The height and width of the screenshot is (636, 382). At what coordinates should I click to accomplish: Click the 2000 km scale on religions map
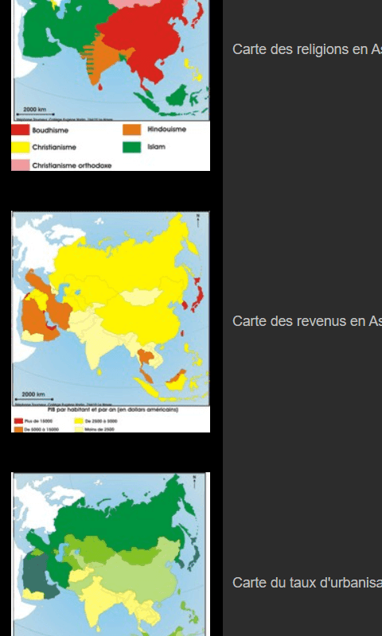click(x=34, y=111)
